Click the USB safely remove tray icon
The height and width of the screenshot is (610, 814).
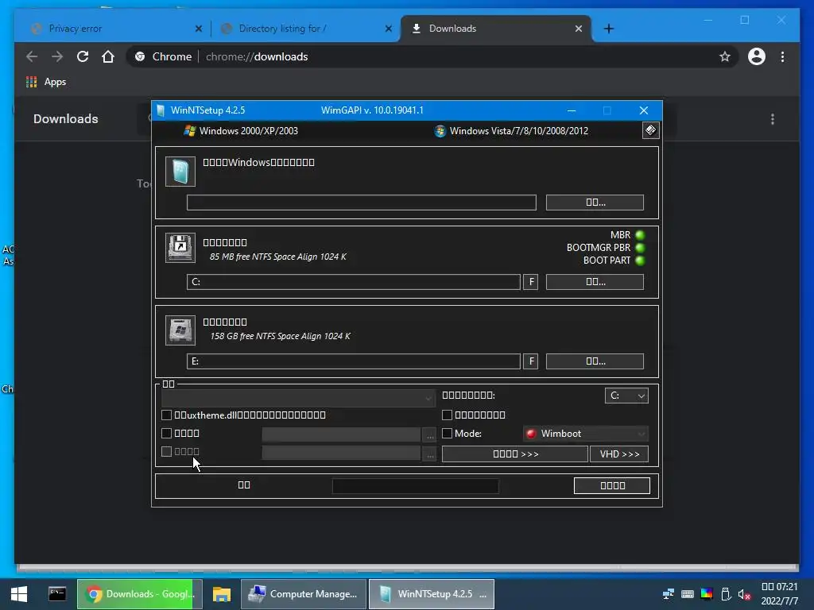pos(726,594)
